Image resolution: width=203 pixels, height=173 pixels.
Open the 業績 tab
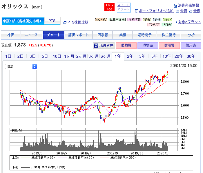pyautogui.click(x=123, y=35)
